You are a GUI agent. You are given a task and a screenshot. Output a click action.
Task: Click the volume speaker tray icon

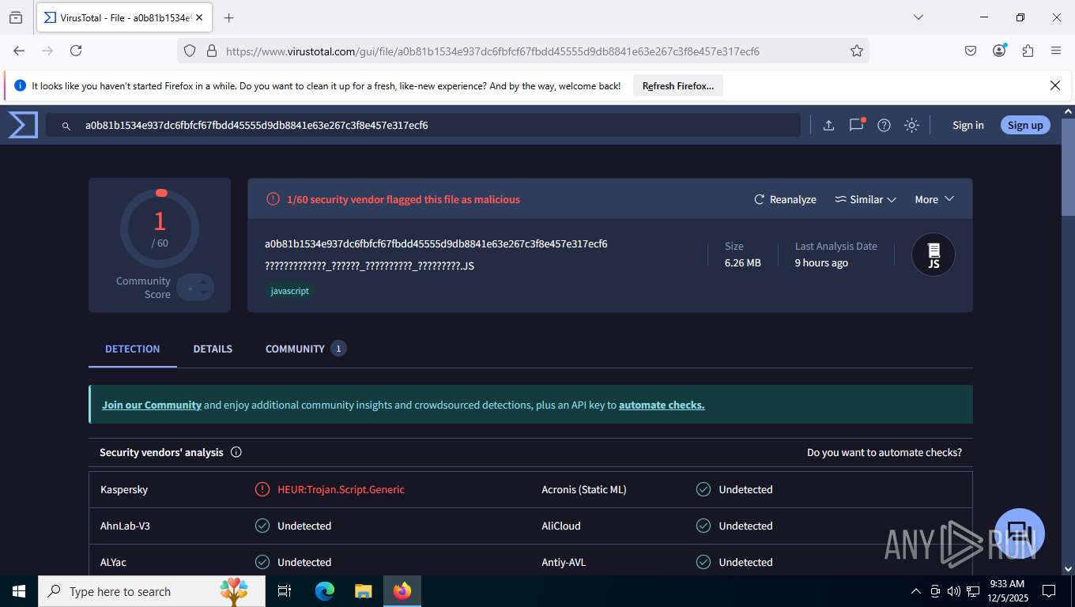954,591
